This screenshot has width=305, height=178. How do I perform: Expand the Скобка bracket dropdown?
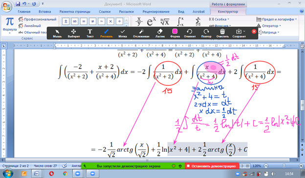click(x=219, y=19)
